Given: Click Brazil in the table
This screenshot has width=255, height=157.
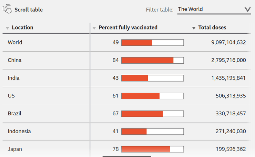Looking at the screenshot, I should pyautogui.click(x=14, y=113).
